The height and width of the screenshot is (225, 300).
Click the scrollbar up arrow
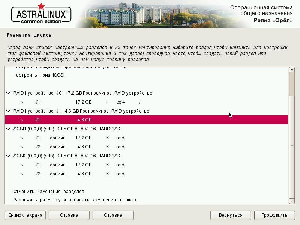tap(292, 70)
